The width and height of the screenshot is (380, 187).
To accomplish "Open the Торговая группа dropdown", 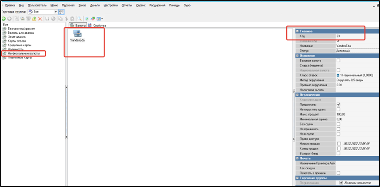I will [56, 12].
